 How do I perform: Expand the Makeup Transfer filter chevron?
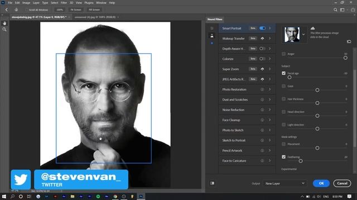coord(270,38)
